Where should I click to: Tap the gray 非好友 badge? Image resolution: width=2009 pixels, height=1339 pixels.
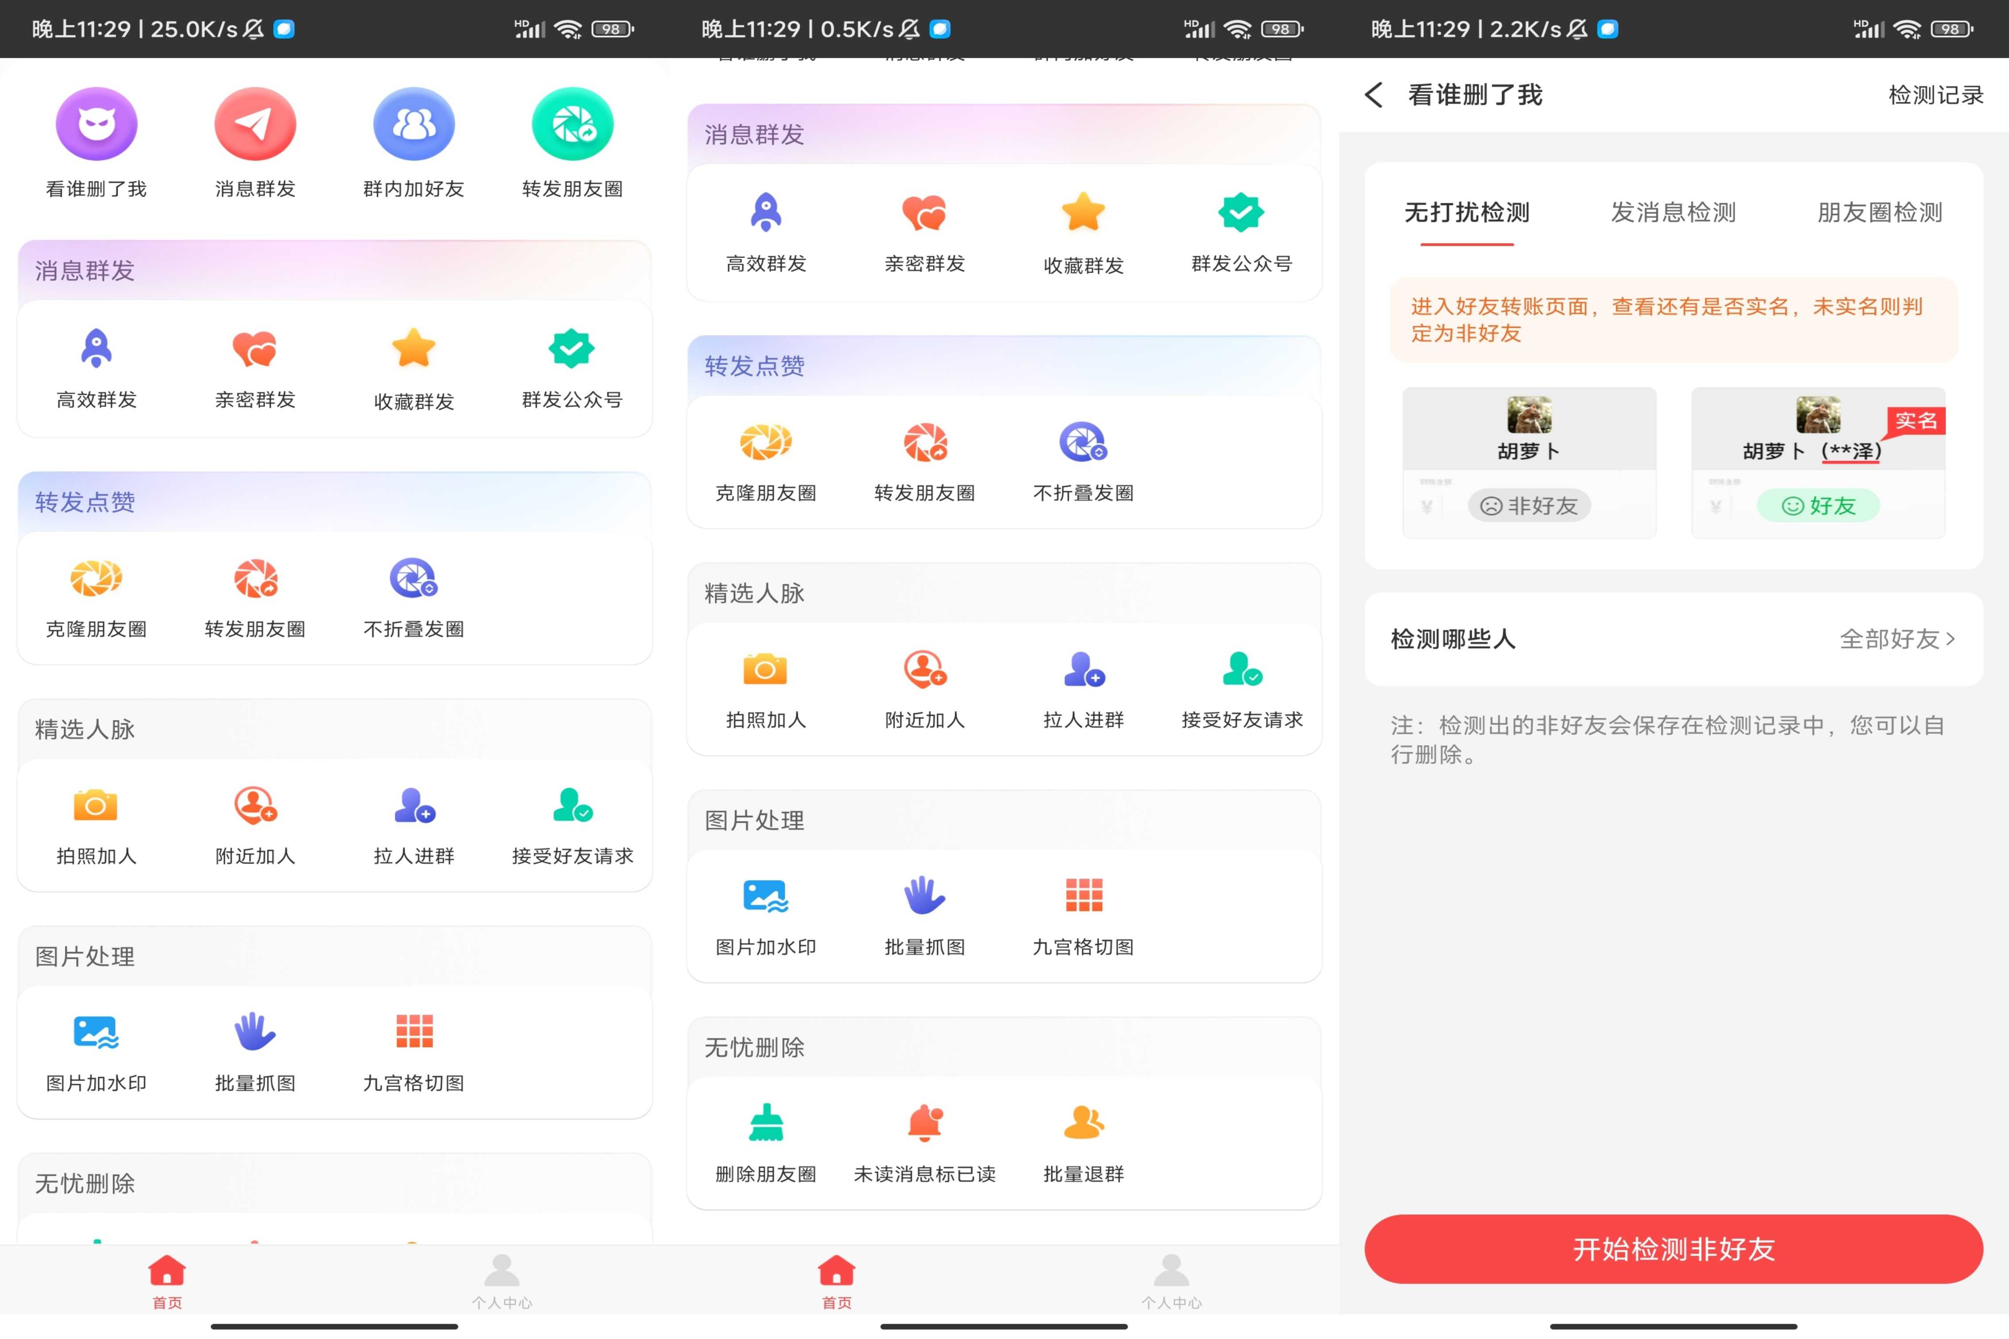point(1529,506)
